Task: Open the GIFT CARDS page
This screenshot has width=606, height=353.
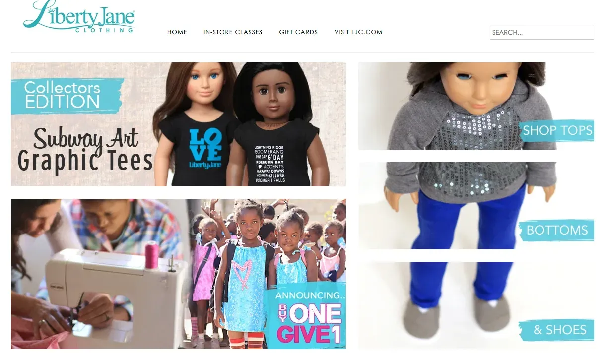Action: point(298,32)
